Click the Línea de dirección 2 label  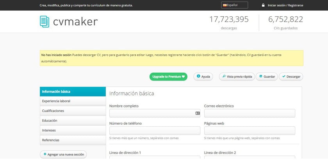(220, 152)
